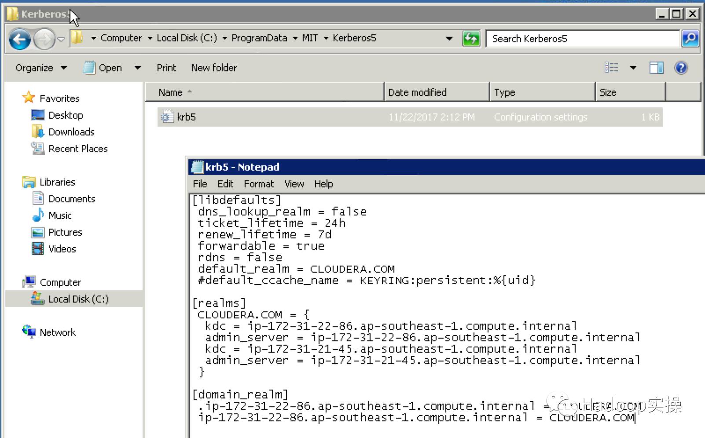Toggle the preview pane icon
The height and width of the screenshot is (438, 705).
[x=656, y=68]
